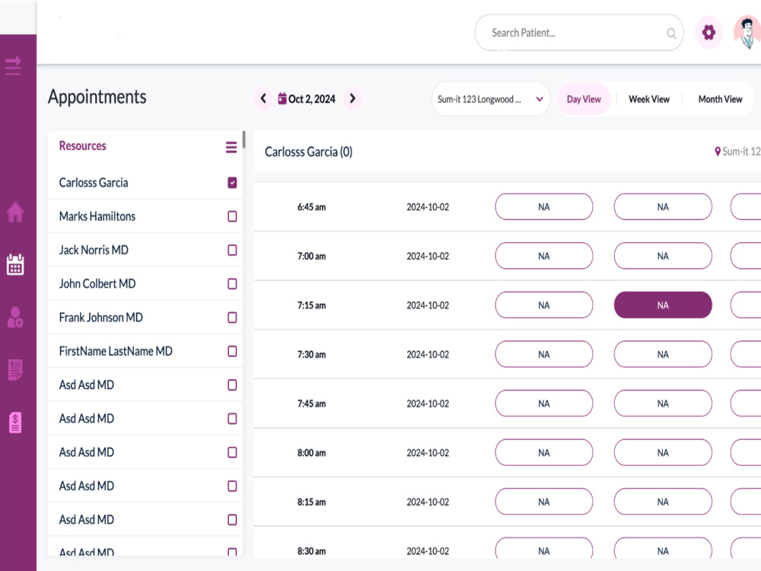Open the calendar Appointments icon in the sidebar
Screen dimensions: 761x571
point(15,265)
